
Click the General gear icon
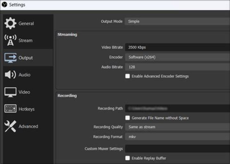coord(10,23)
